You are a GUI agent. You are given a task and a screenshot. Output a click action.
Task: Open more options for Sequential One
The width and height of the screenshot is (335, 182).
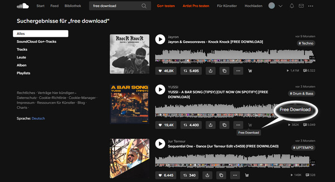coord(235,175)
